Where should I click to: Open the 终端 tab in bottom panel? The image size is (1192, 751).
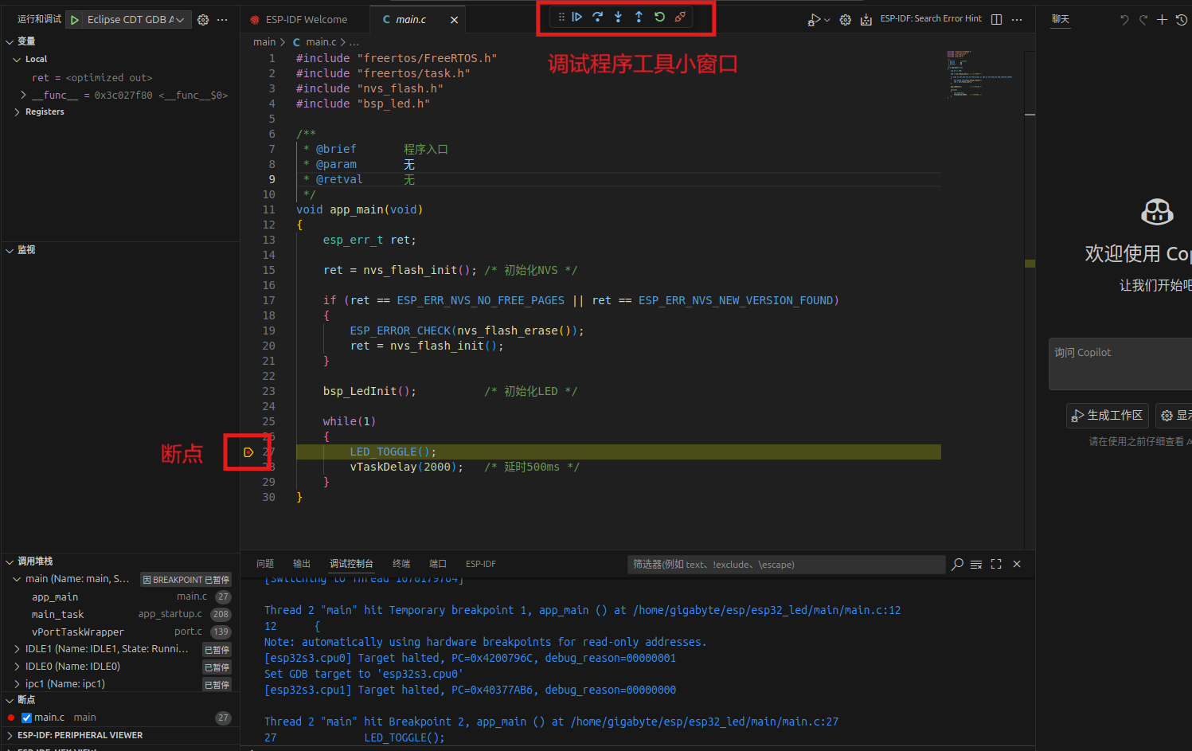(x=401, y=563)
